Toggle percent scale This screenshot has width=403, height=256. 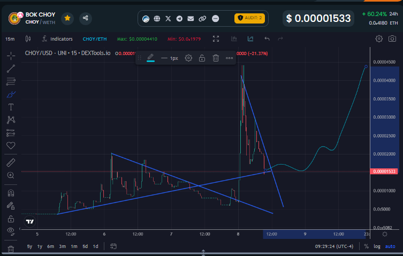366,246
